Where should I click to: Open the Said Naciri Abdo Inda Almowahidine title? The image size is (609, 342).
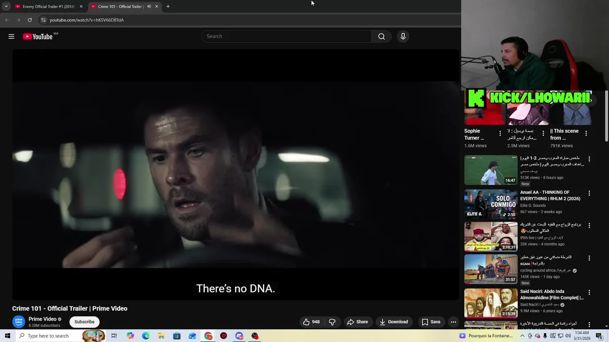pos(552,294)
